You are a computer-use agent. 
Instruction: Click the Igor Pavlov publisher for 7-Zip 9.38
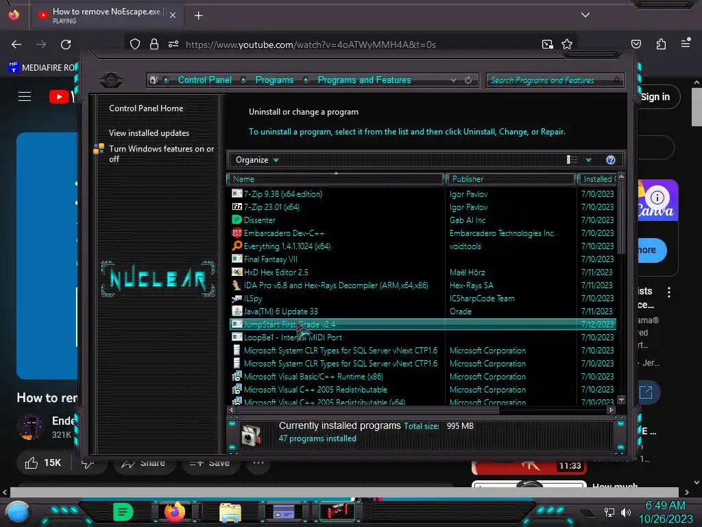469,194
